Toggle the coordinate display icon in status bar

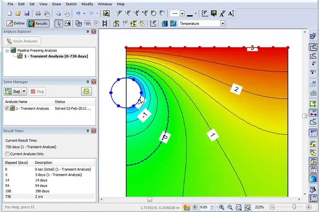(186, 207)
